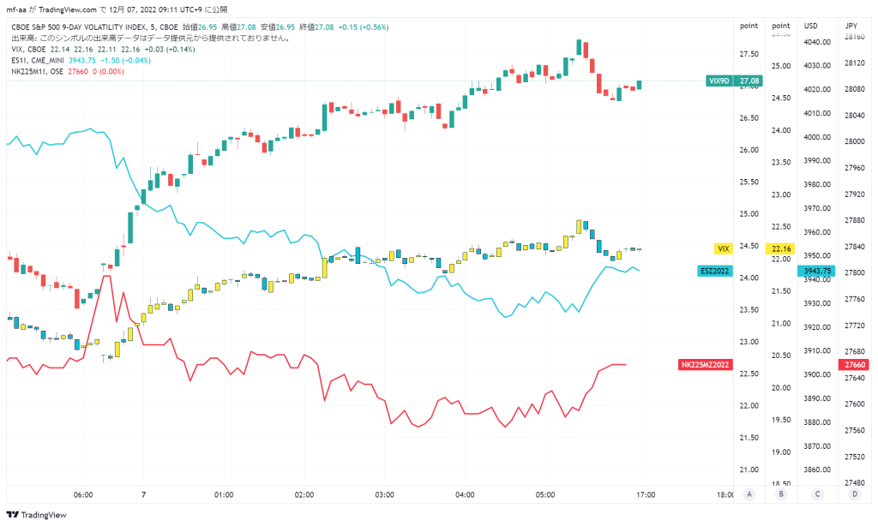Click the 05:00 time axis label
Viewport: 878px width, 526px height.
coord(544,494)
